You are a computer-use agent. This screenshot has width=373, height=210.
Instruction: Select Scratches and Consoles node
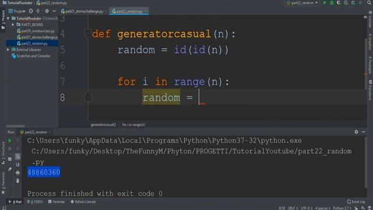pyautogui.click(x=31, y=56)
